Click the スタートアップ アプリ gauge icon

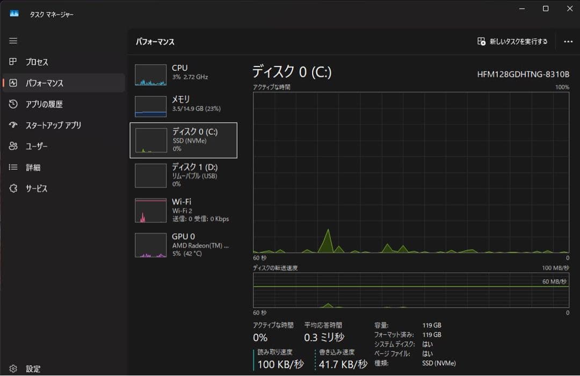(x=13, y=125)
